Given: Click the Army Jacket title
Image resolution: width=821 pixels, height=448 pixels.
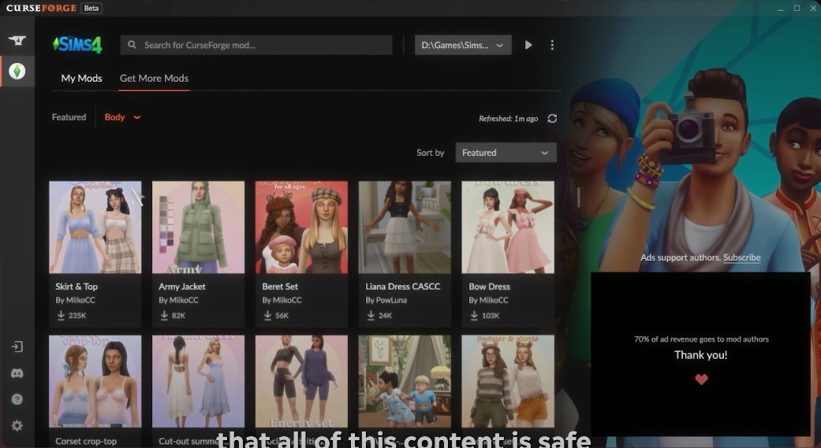Looking at the screenshot, I should pos(182,287).
